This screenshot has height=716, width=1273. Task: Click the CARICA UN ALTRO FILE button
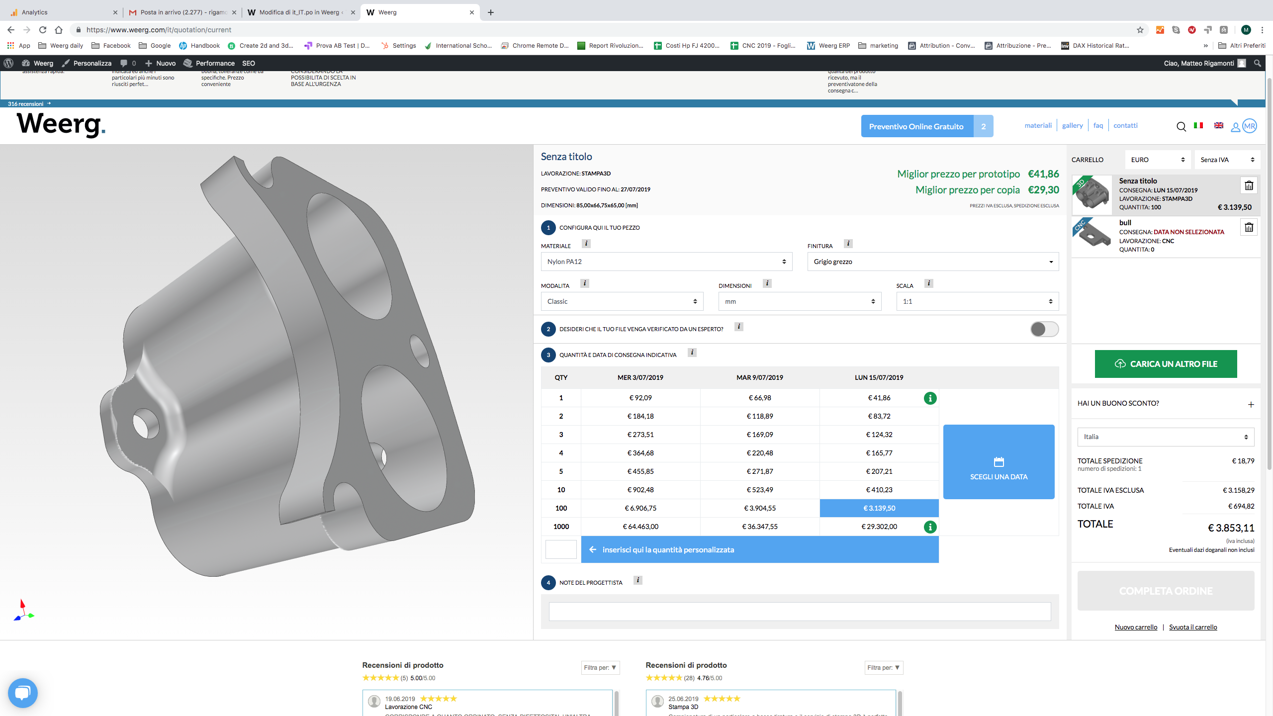pos(1166,364)
